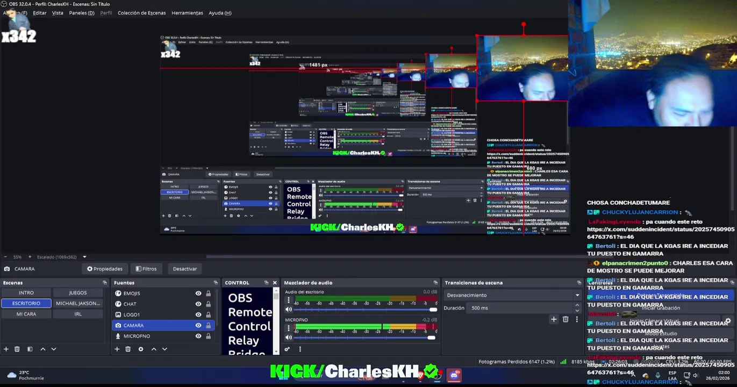This screenshot has height=387, width=737.
Task: Move source up in Fuentes list
Action: point(154,349)
